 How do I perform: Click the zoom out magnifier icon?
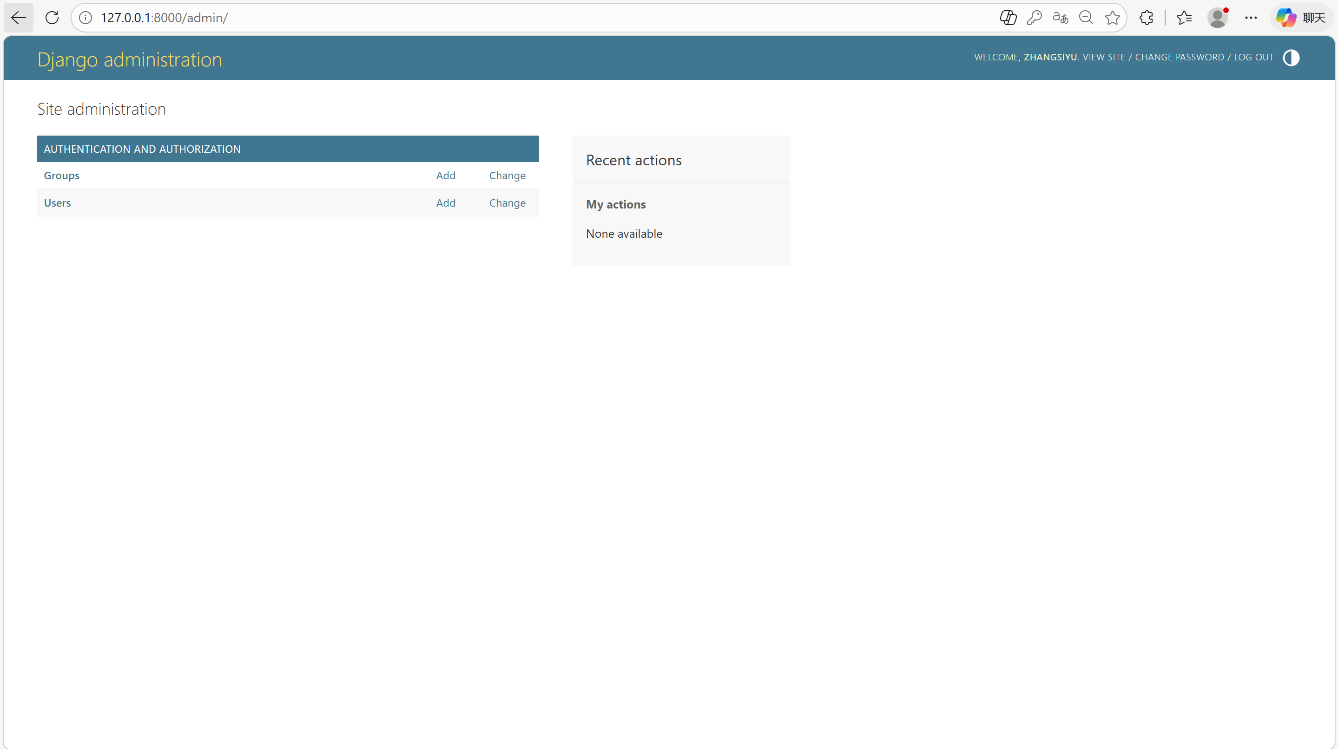1086,18
